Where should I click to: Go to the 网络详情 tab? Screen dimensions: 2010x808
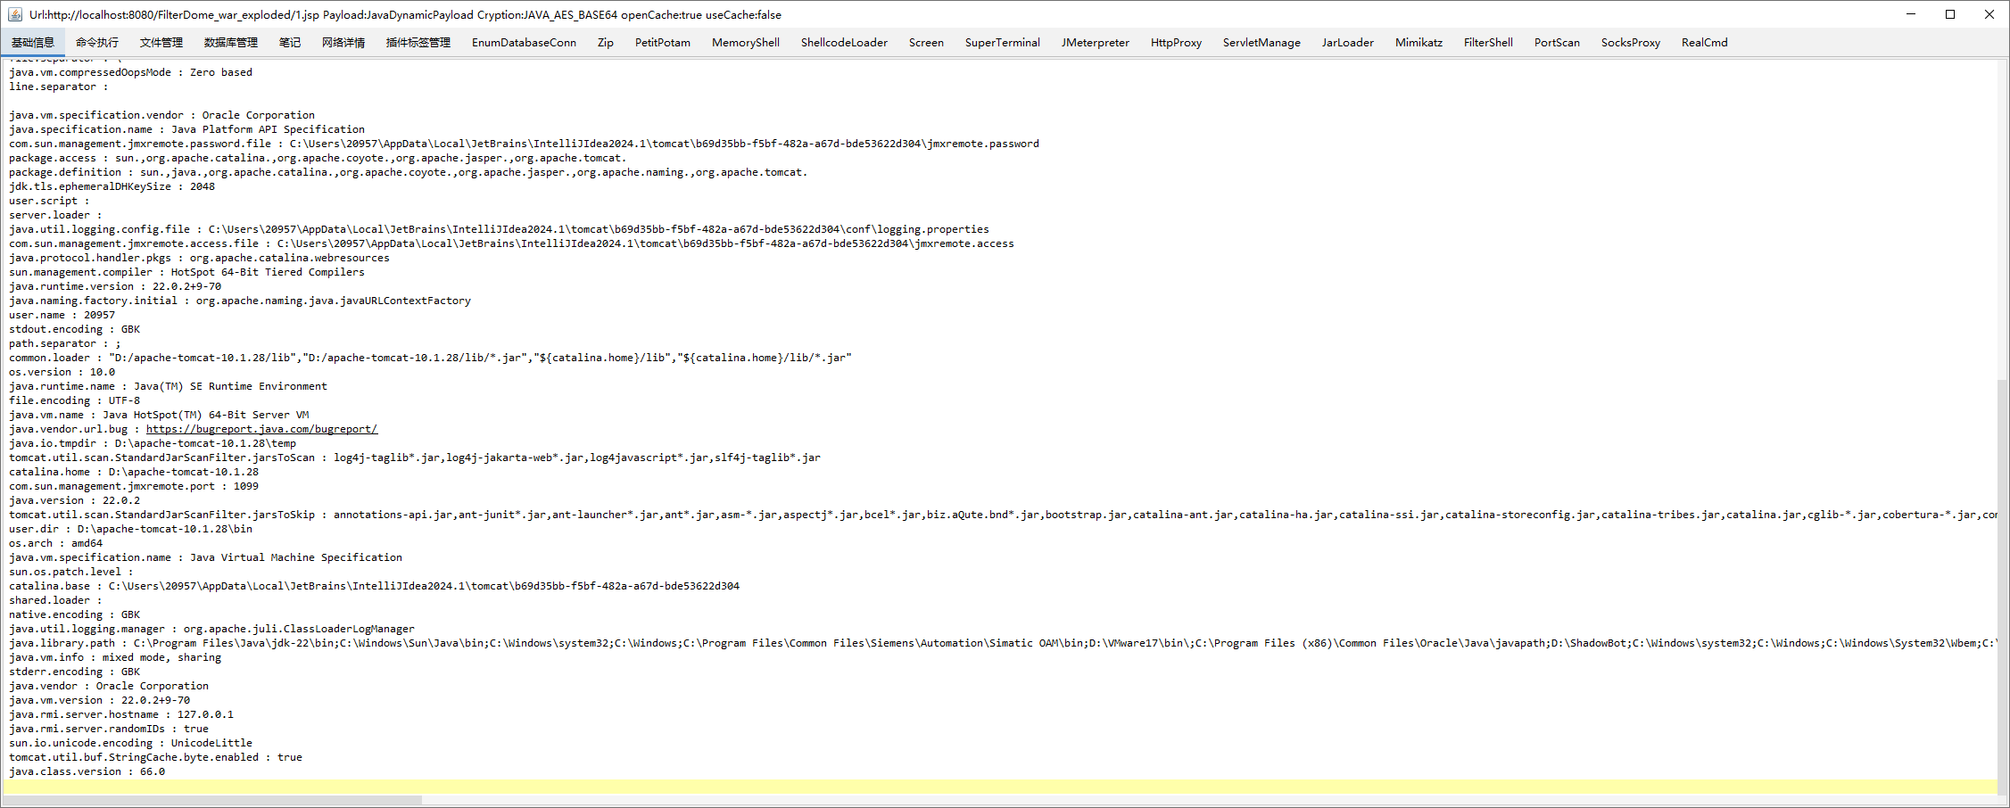(343, 43)
